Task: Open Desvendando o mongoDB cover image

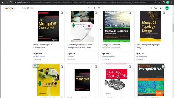Action: (x=82, y=27)
